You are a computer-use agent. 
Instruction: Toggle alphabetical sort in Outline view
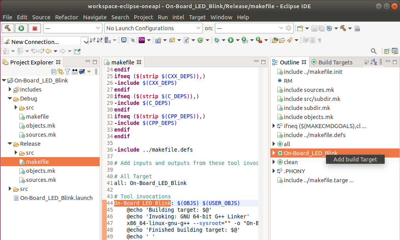(374, 62)
